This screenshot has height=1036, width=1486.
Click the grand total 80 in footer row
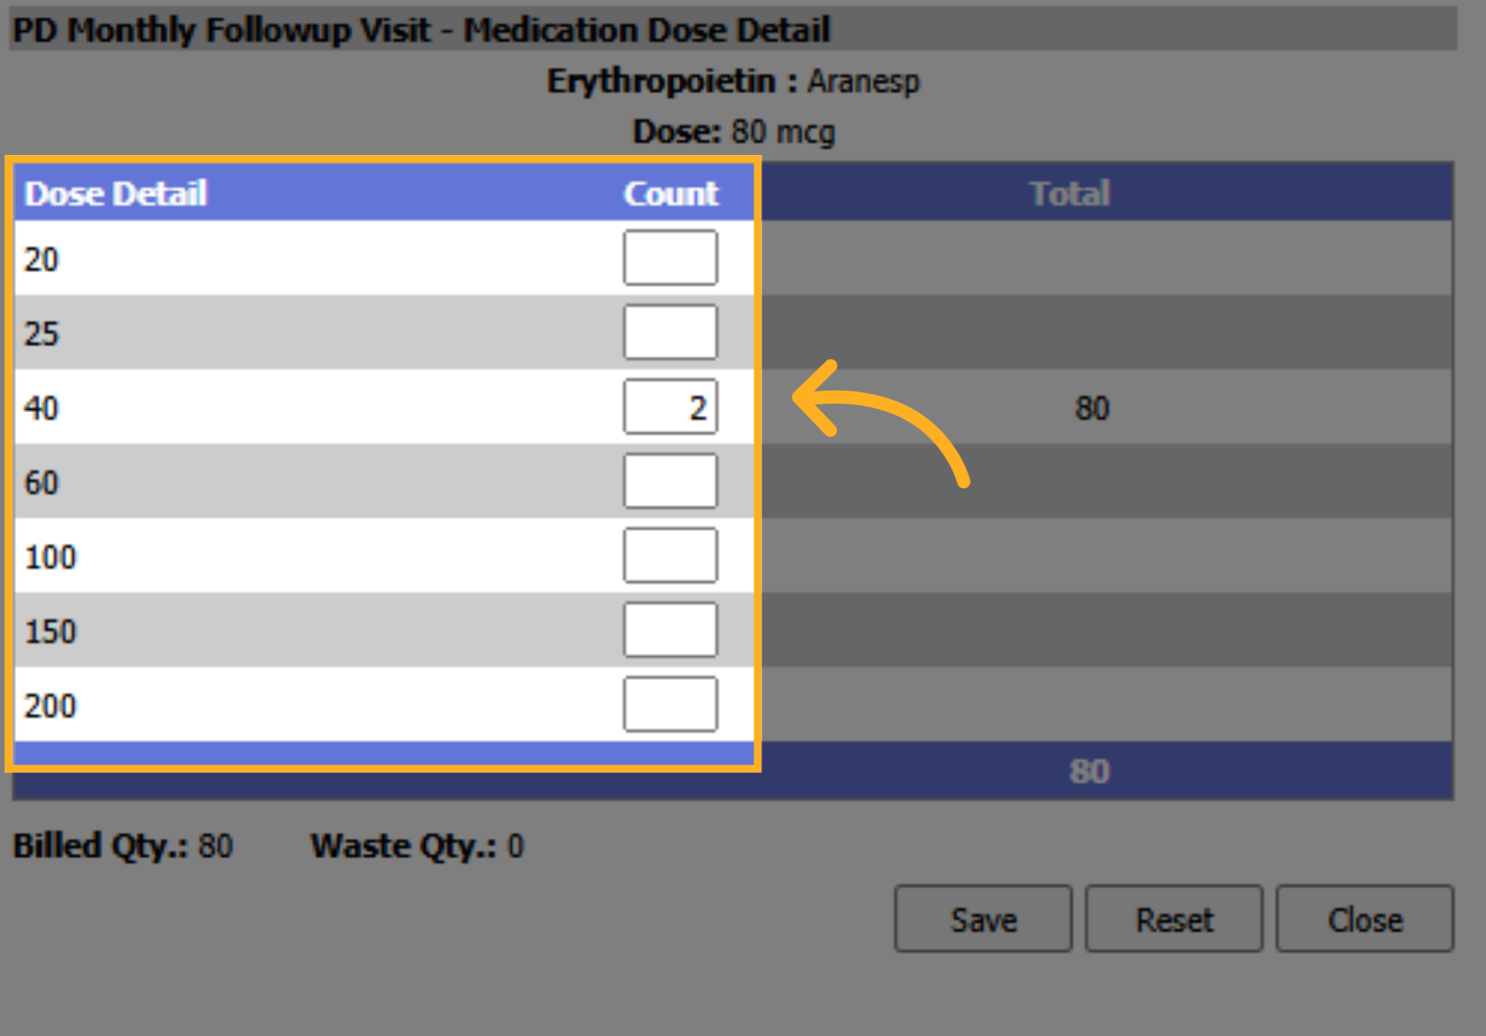tap(1090, 771)
